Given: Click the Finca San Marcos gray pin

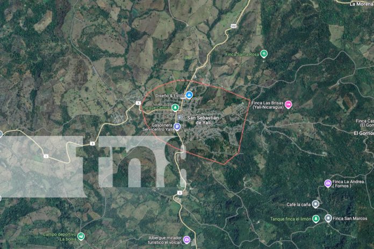Looking at the screenshot, I should pyautogui.click(x=328, y=218).
